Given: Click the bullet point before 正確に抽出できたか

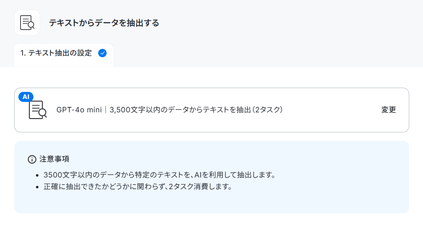Looking at the screenshot, I should point(38,187).
